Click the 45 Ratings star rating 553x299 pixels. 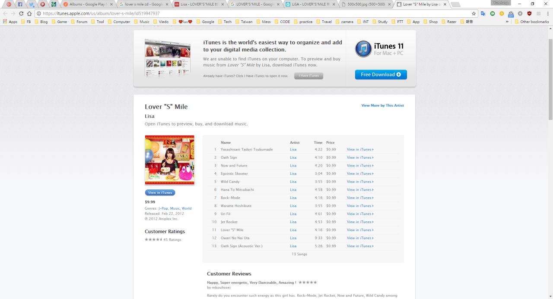(163, 239)
